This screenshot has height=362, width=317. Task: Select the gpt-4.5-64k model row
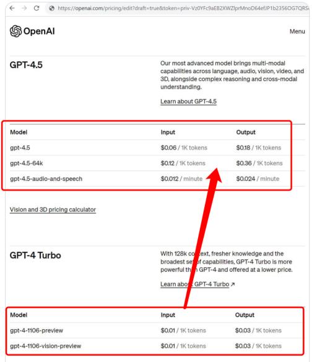tap(157, 163)
